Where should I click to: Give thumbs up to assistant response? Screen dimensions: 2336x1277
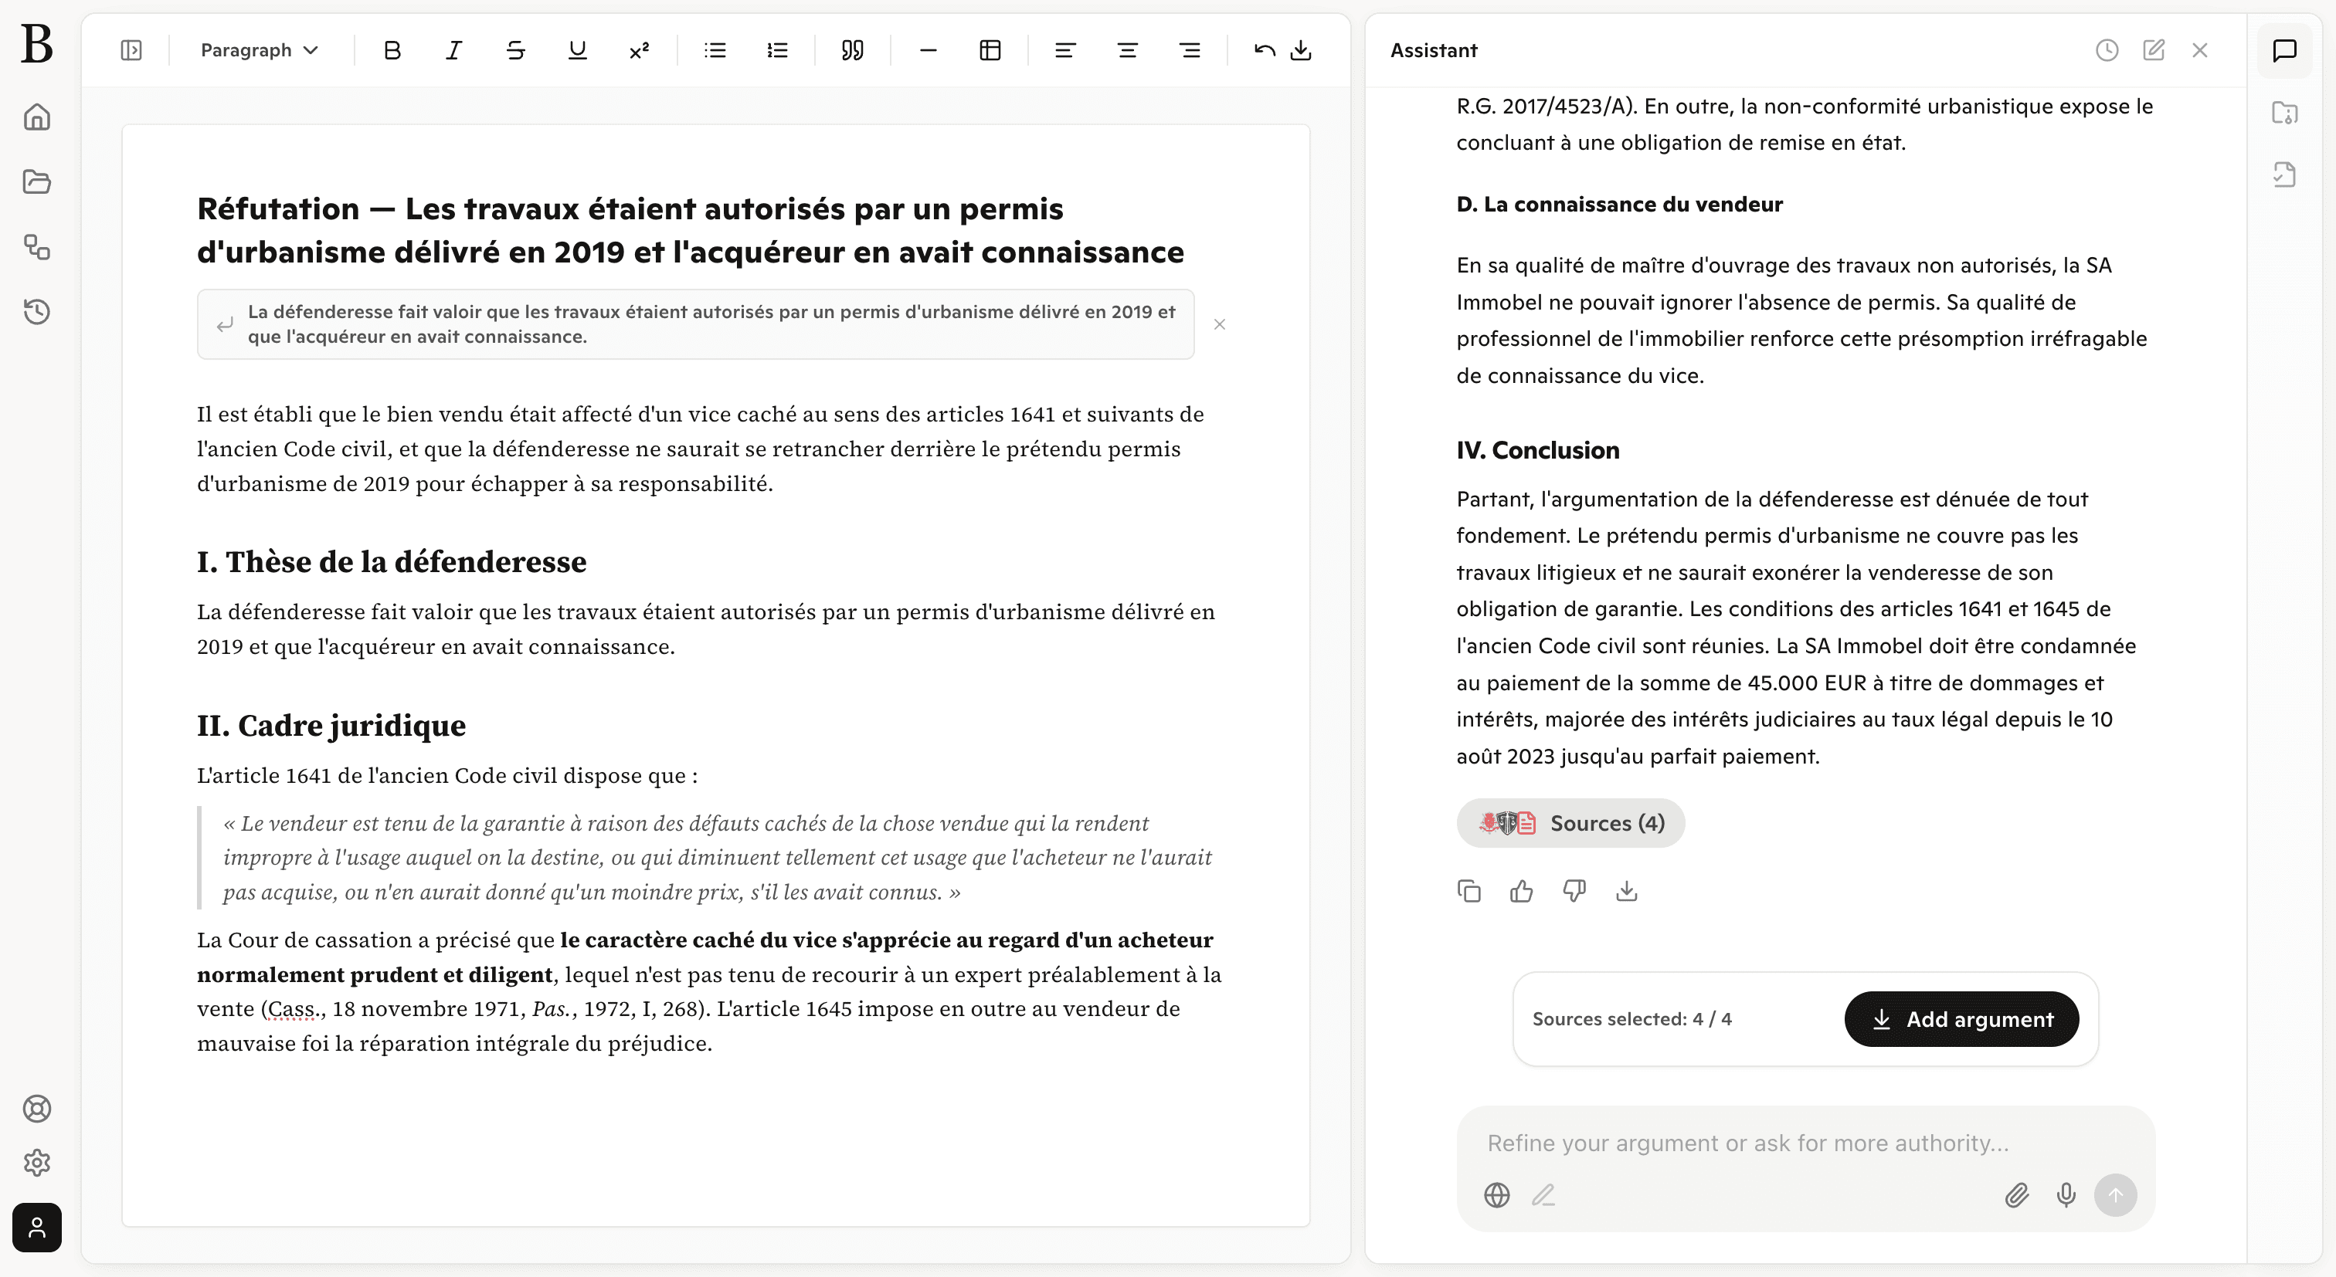click(x=1521, y=892)
